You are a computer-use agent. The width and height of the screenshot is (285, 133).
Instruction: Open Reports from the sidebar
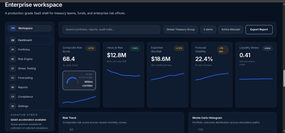[30, 87]
